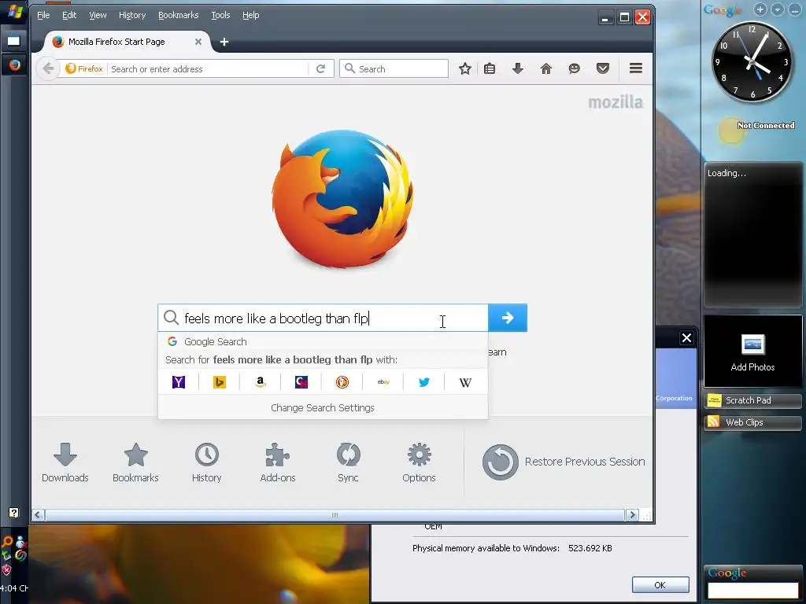Screen dimensions: 806x604
Task: Open Sync shortcut on start page
Action: tap(348, 462)
